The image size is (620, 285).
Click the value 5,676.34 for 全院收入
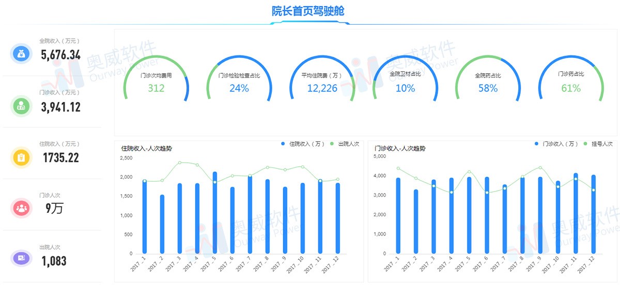(61, 55)
